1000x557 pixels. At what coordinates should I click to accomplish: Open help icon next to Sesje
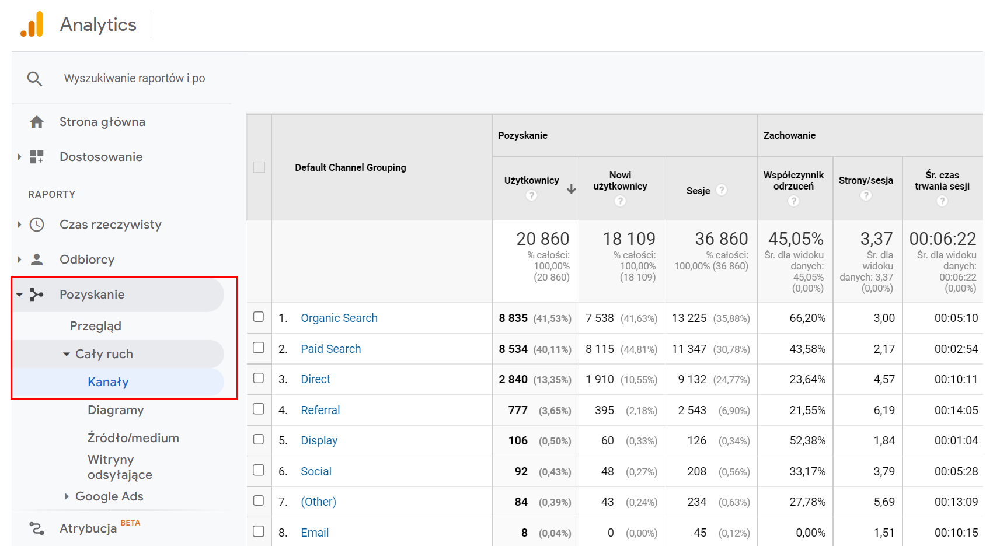722,190
